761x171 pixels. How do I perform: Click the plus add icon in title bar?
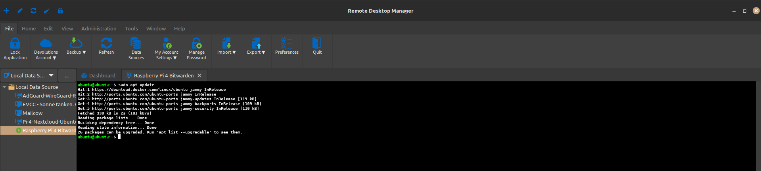click(6, 11)
